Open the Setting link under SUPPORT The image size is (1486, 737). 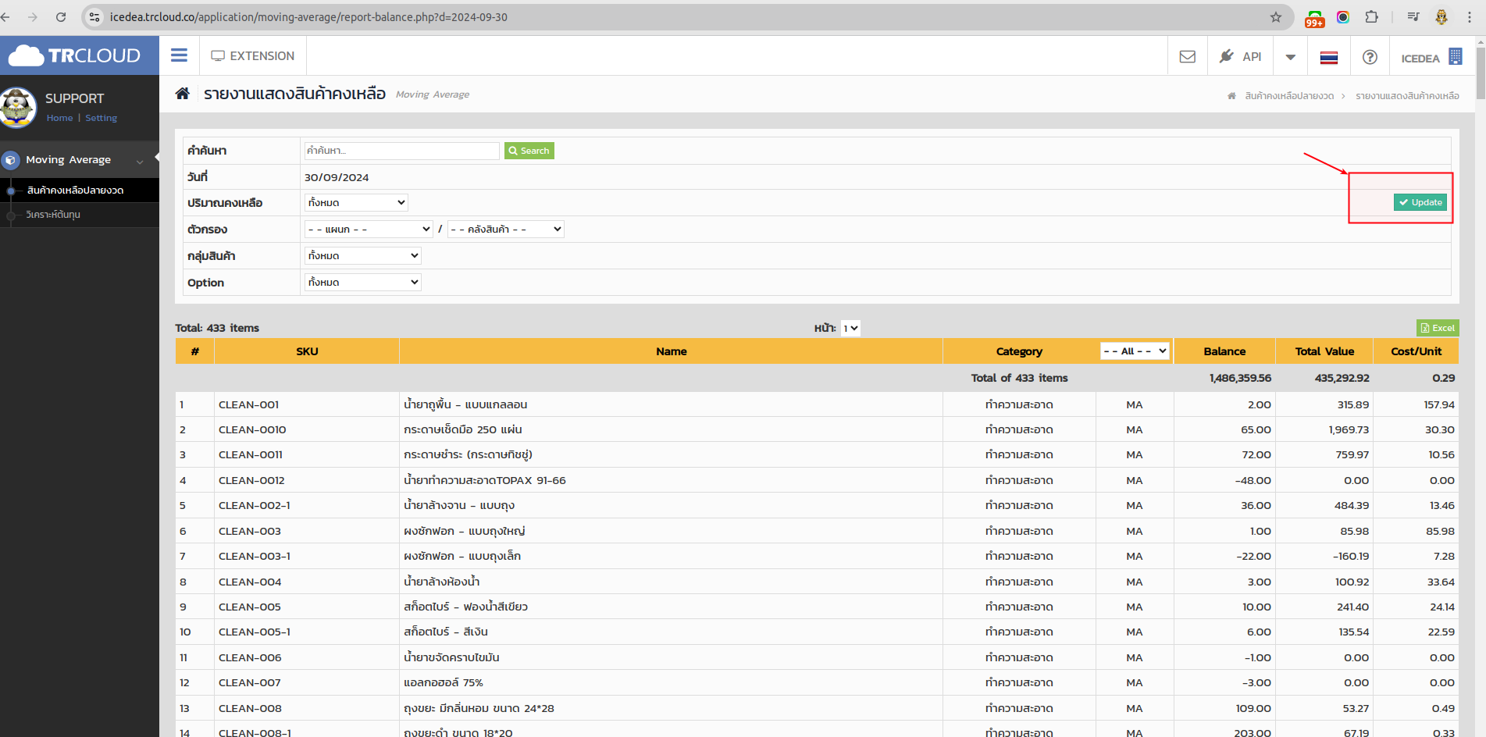[101, 118]
